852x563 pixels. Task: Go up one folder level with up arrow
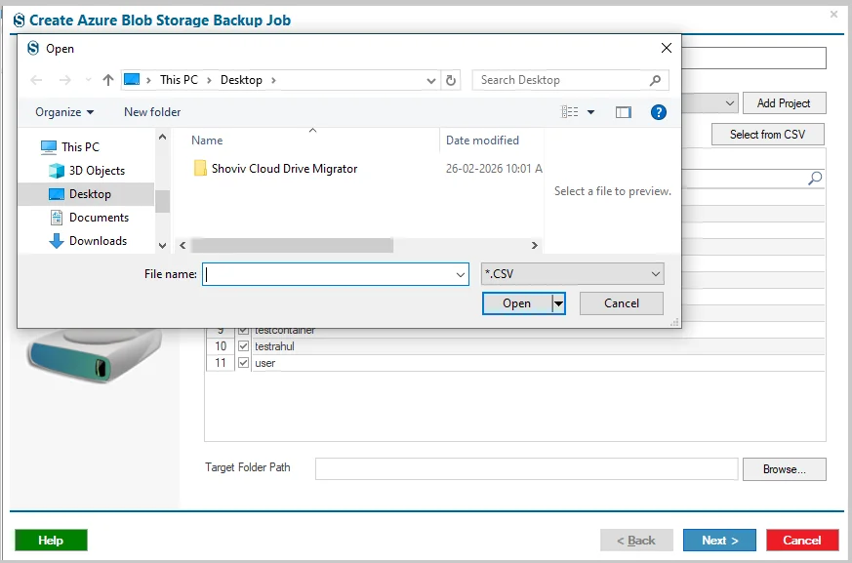(x=108, y=80)
